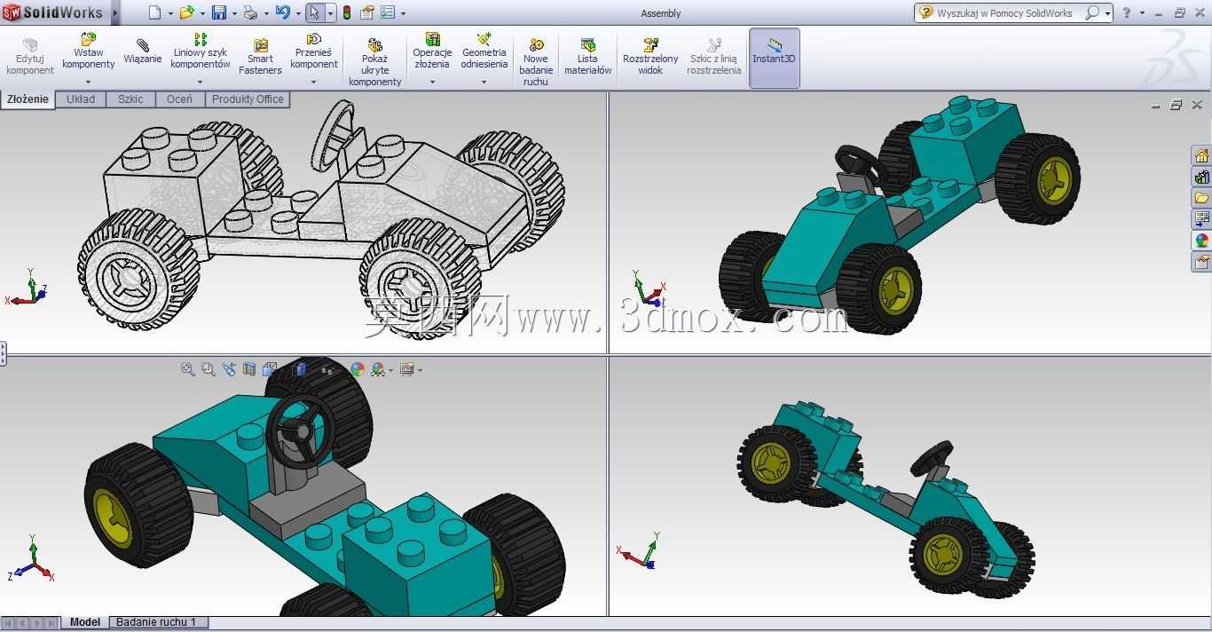This screenshot has height=632, width=1212.
Task: Click Zoom to area magnifier icon
Action: pos(208,369)
